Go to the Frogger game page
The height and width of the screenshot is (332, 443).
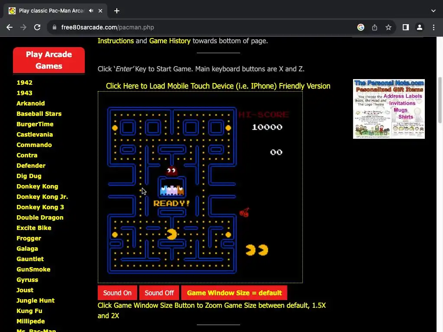[x=29, y=238]
